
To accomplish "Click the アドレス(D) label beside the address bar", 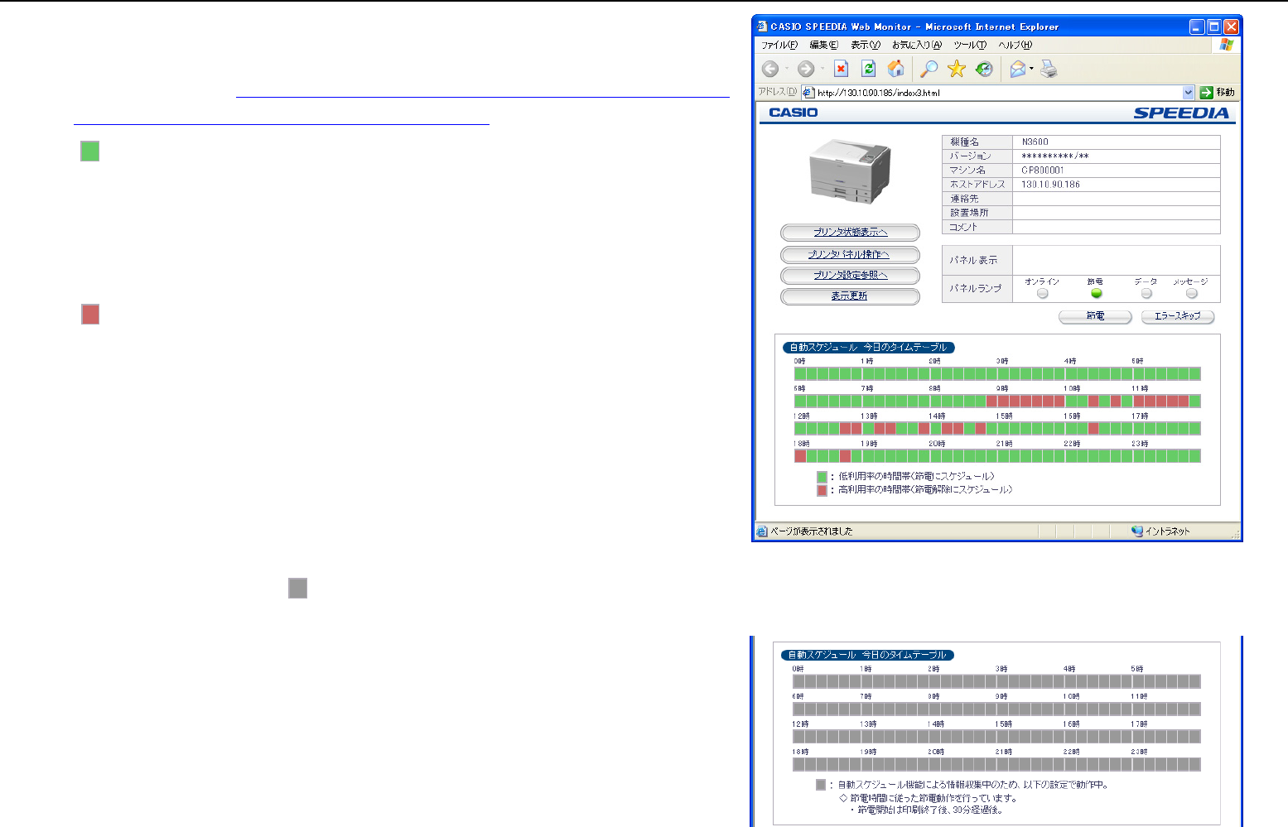I will point(778,92).
